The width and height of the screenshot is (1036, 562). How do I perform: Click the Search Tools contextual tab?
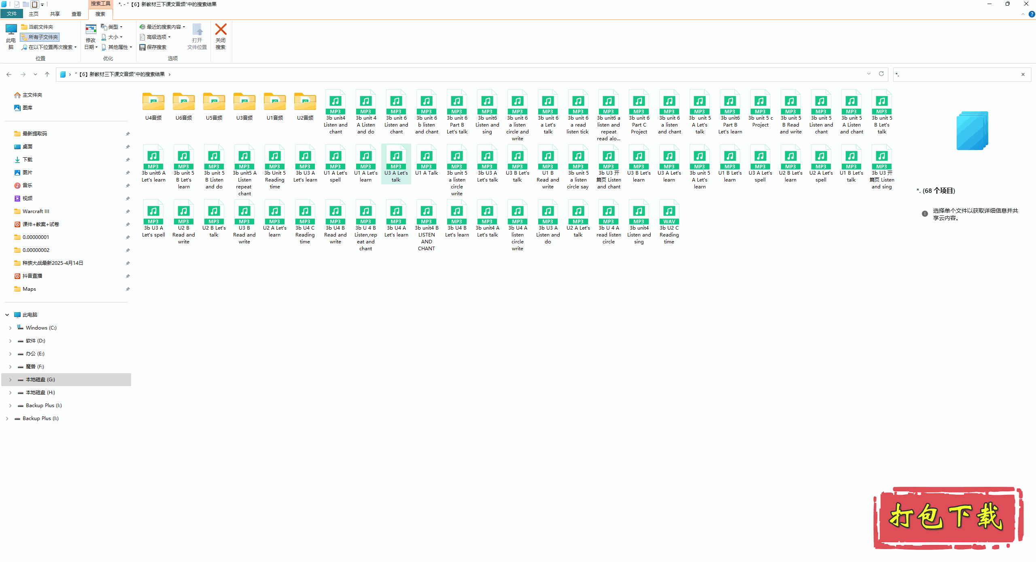pyautogui.click(x=100, y=4)
